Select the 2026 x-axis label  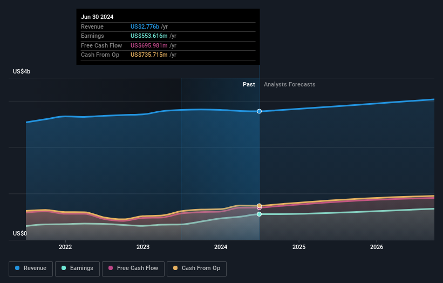click(377, 247)
